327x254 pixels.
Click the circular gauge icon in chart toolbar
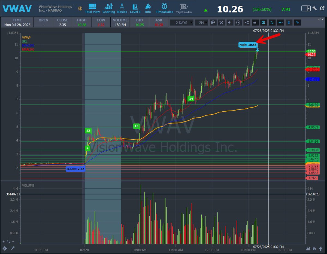pyautogui.click(x=238, y=23)
